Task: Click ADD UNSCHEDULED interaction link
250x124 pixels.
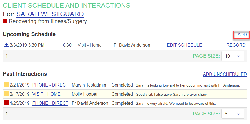Action: [x=225, y=74]
